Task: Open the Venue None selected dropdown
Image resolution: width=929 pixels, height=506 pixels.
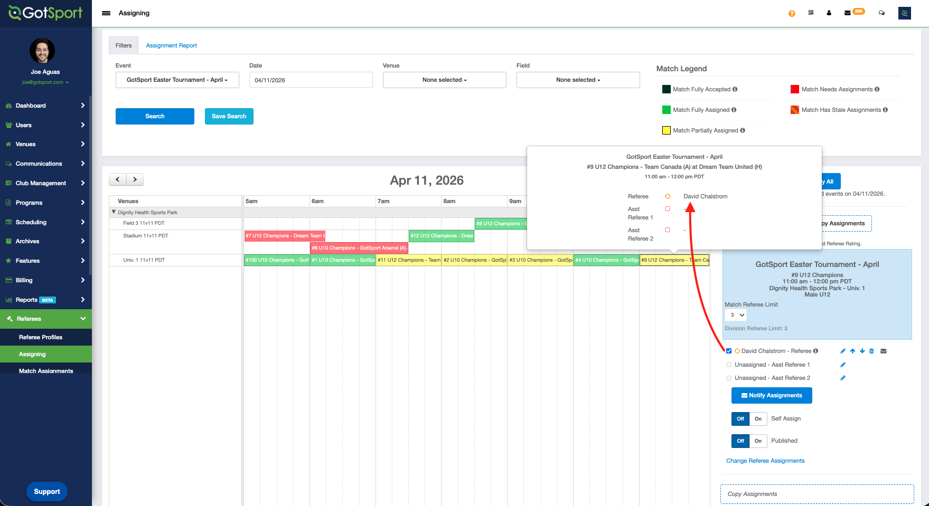Action: click(444, 80)
